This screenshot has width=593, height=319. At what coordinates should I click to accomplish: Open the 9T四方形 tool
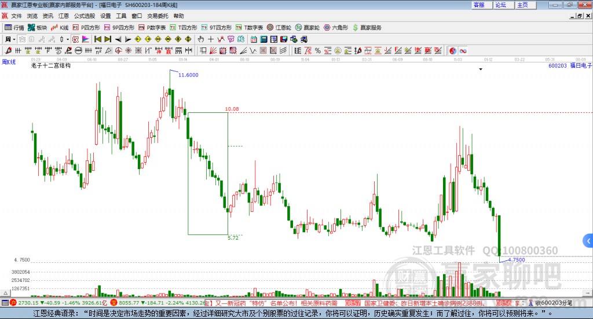217,28
